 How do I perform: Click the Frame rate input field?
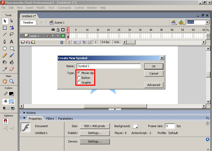[170, 126]
